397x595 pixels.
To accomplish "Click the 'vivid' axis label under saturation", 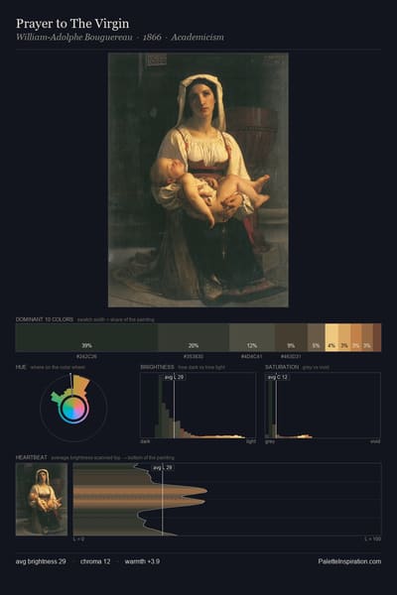I will point(375,441).
